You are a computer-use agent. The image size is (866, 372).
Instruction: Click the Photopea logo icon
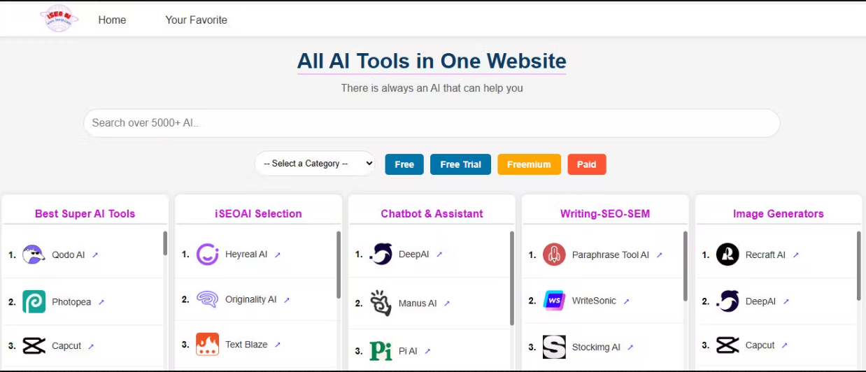coord(34,302)
